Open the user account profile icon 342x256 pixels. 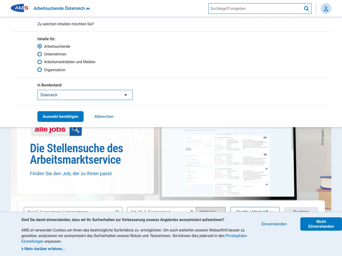(x=326, y=9)
